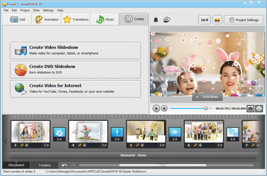Click Create Video Slideshow
Image resolution: width=267 pixels, height=176 pixels.
(x=76, y=51)
